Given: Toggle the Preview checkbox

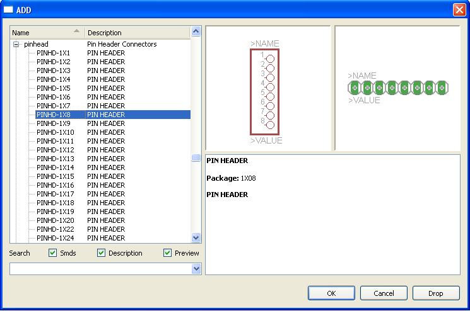Looking at the screenshot, I should click(167, 253).
